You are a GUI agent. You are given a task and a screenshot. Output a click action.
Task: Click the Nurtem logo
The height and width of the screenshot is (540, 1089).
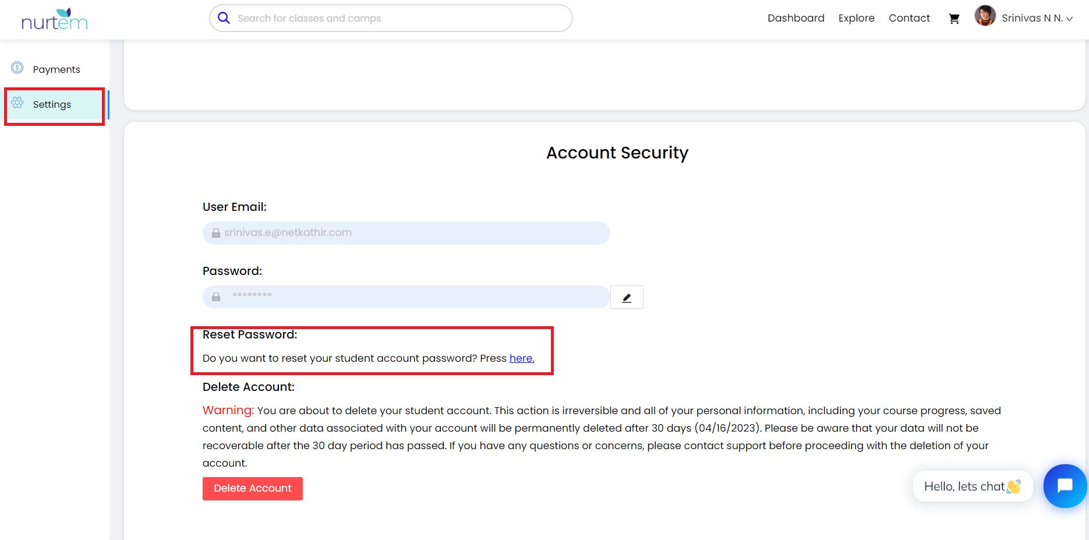(55, 20)
